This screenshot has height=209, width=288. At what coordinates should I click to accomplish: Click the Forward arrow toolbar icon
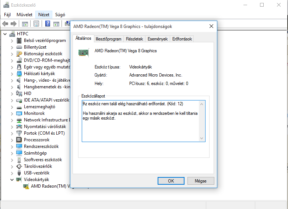click(x=14, y=24)
